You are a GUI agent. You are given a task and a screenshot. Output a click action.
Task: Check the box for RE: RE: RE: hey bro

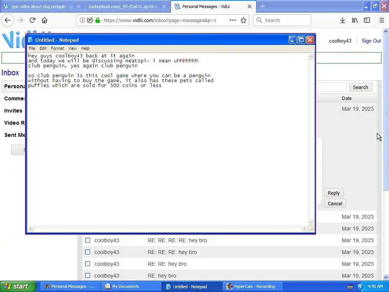(x=88, y=252)
